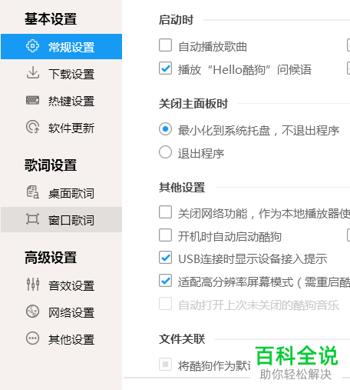Image resolution: width=350 pixels, height=390 pixels.
Task: Open the 音效设置 page
Action: pyautogui.click(x=61, y=285)
